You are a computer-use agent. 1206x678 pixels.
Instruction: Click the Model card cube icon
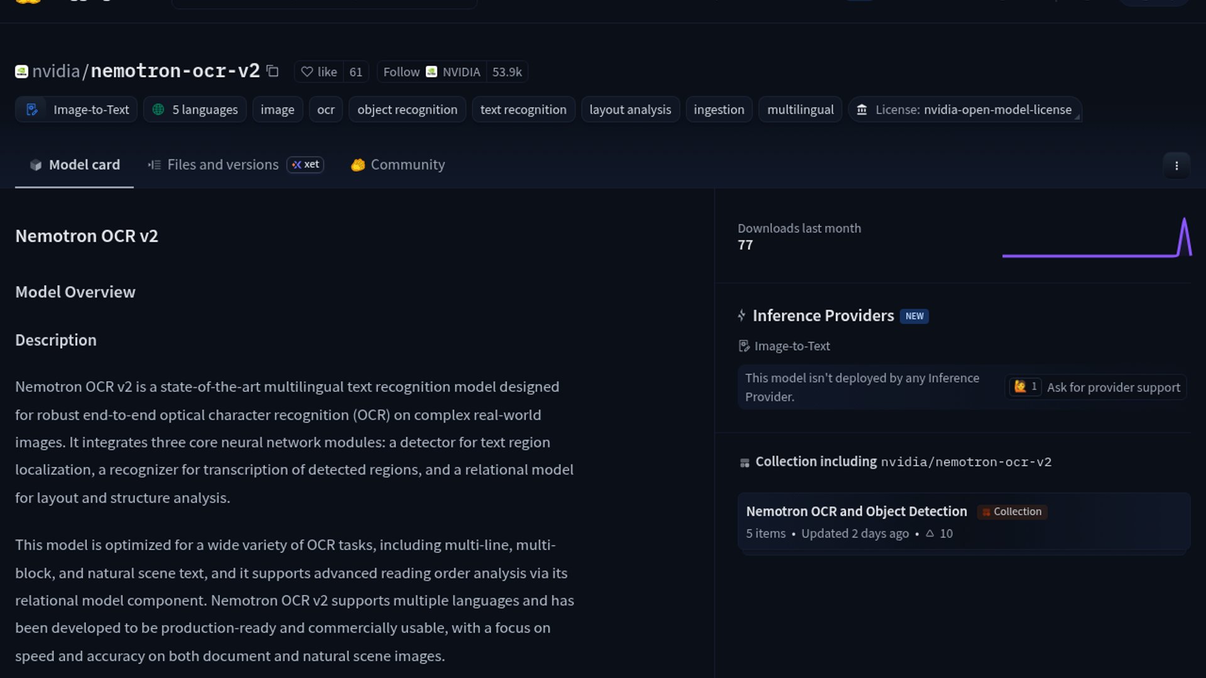point(36,164)
